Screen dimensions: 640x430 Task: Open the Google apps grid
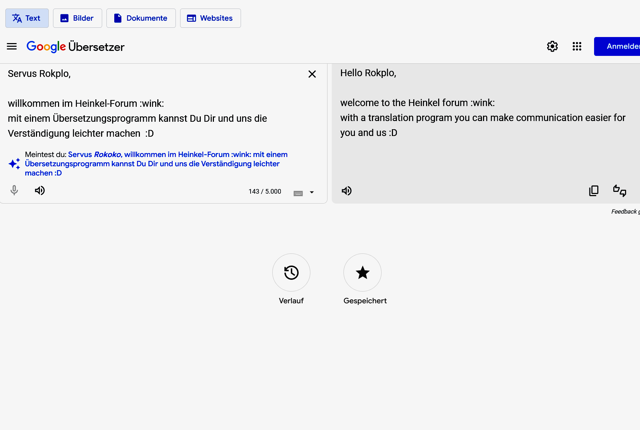tap(577, 46)
